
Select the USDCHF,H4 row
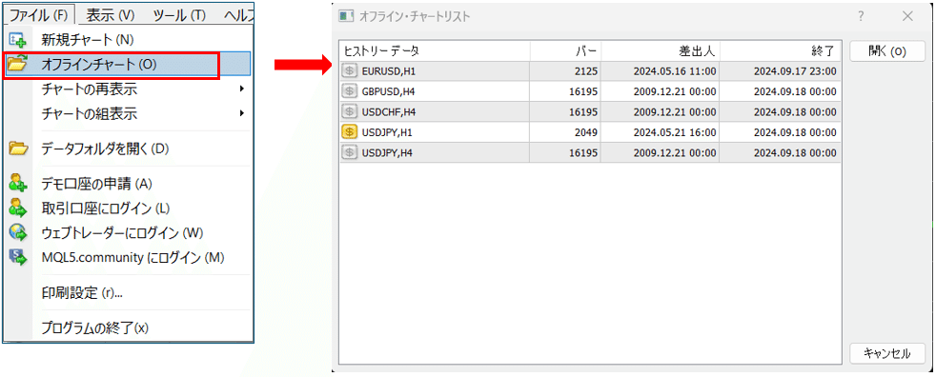click(590, 111)
